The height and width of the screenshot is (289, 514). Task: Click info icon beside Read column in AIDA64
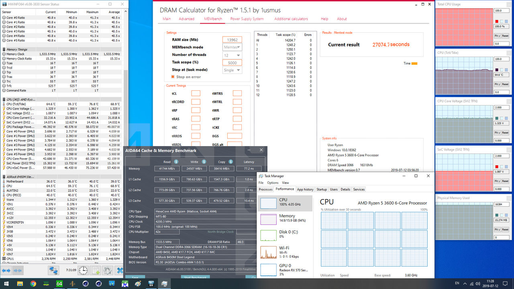pyautogui.click(x=176, y=162)
